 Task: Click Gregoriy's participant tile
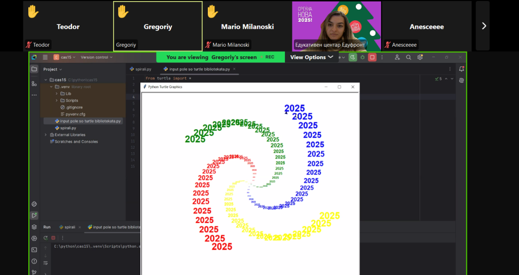pyautogui.click(x=158, y=26)
